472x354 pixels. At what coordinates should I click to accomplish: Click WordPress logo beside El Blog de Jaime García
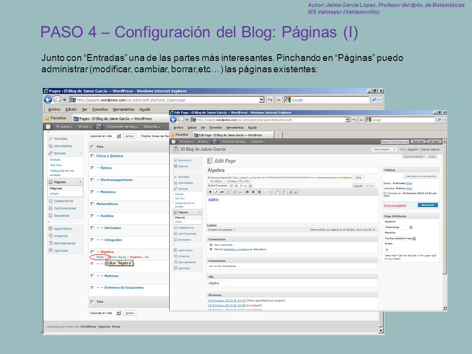[x=176, y=149]
